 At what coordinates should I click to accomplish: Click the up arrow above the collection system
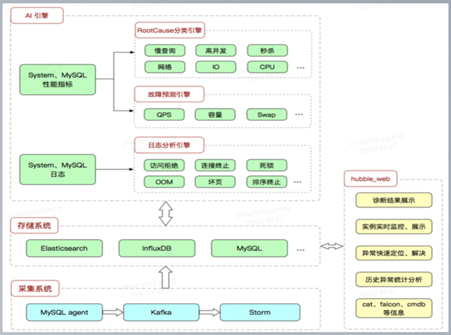[x=166, y=277]
